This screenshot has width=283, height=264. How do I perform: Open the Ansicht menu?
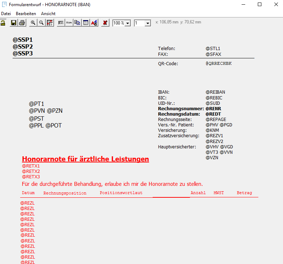tap(48, 13)
